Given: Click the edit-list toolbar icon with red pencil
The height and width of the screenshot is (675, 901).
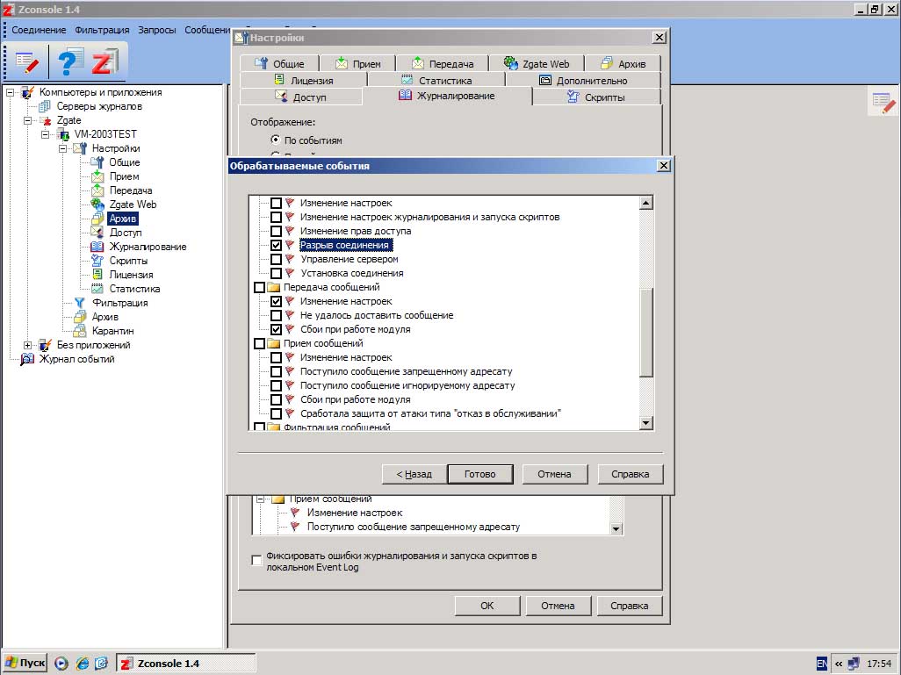Looking at the screenshot, I should click(x=26, y=61).
